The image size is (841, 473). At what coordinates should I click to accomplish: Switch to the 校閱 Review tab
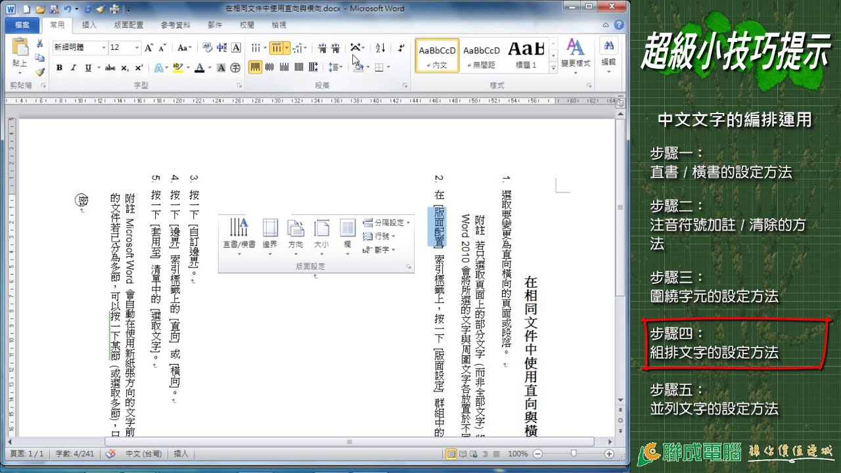246,25
